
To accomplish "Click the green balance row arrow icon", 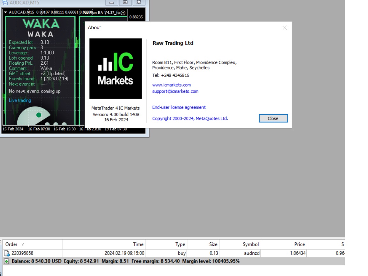I will (x=7, y=261).
